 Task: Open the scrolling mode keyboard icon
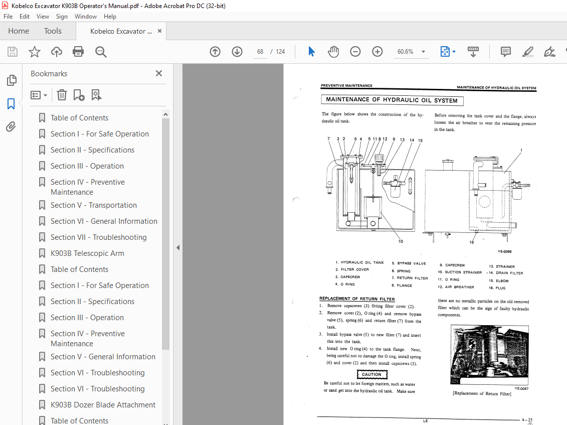click(473, 52)
